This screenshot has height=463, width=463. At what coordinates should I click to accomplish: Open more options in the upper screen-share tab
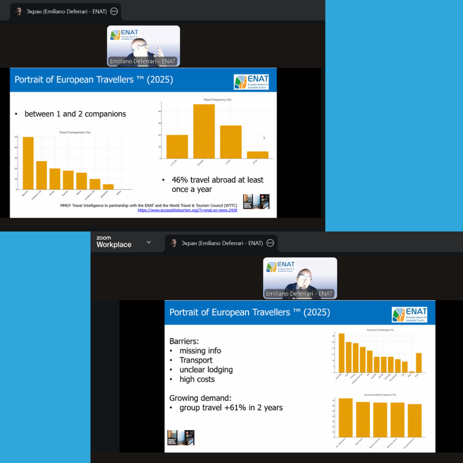click(x=114, y=12)
